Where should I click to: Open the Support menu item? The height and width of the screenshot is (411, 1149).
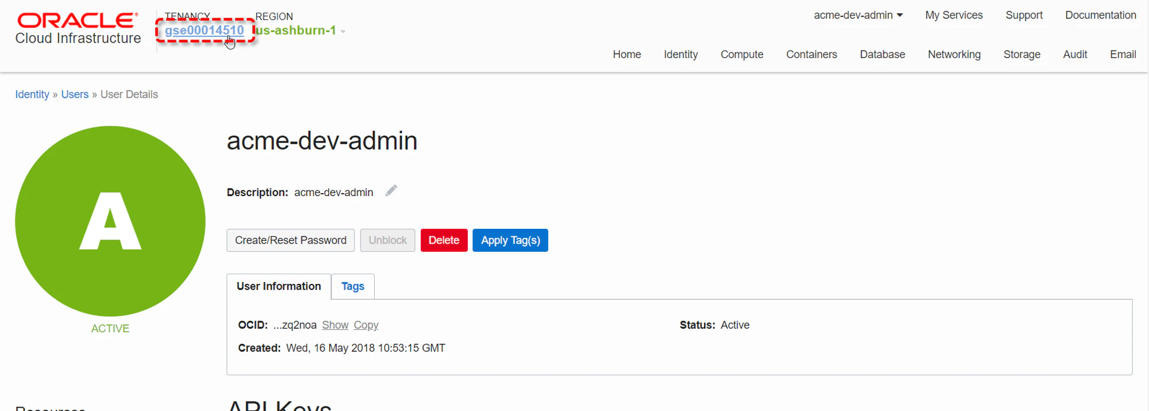[1024, 16]
